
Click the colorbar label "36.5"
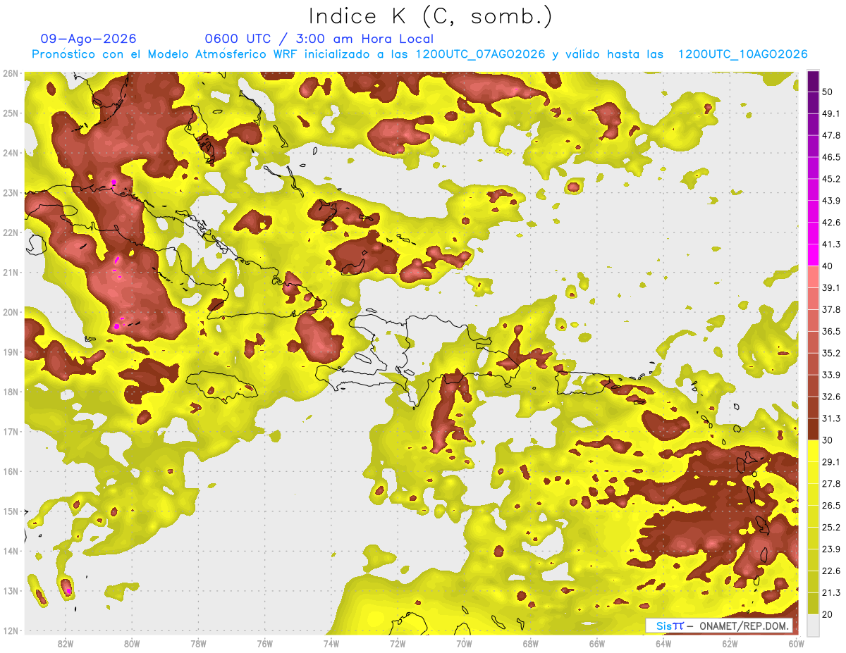(x=831, y=331)
